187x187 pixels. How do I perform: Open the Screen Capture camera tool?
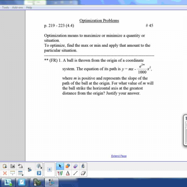[x=12, y=166]
